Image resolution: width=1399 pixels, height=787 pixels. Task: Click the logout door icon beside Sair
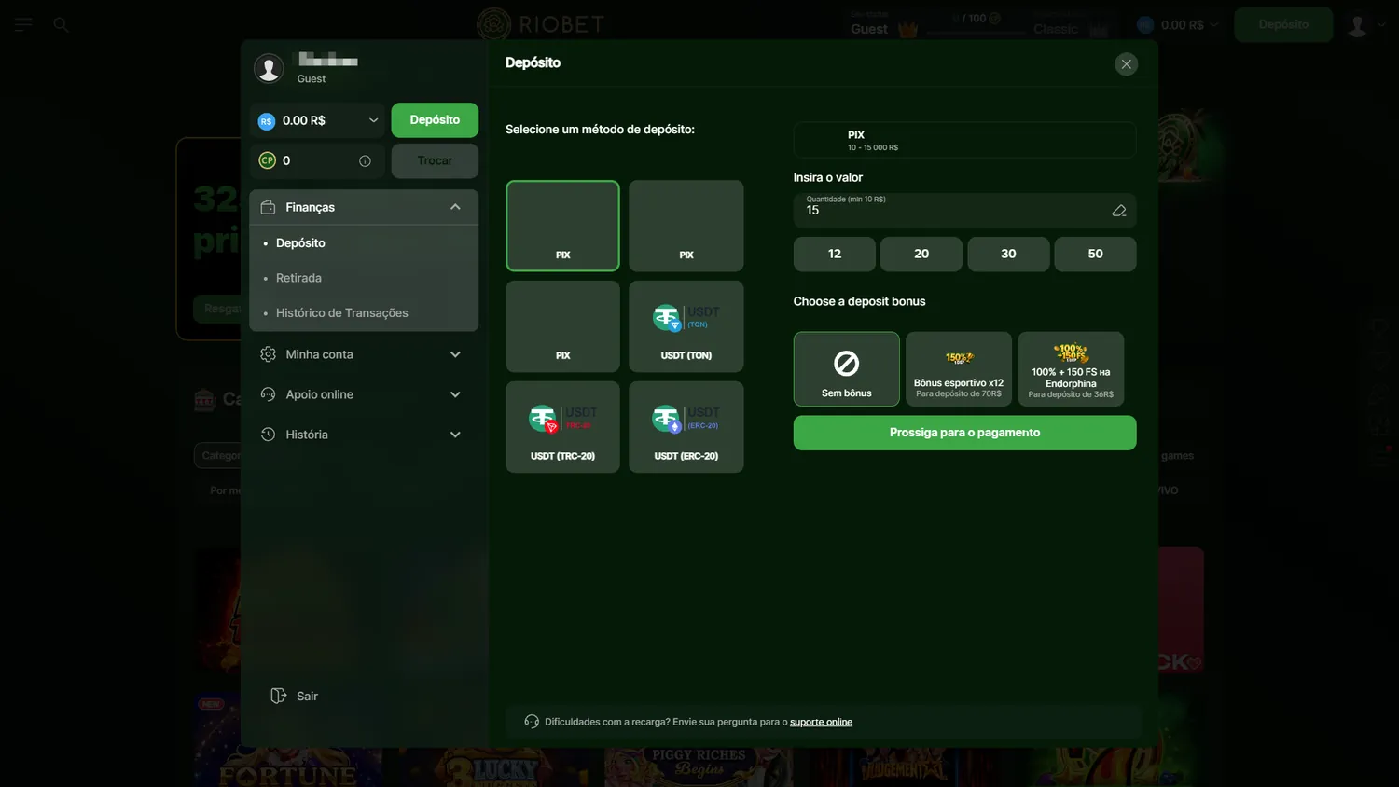(x=278, y=696)
